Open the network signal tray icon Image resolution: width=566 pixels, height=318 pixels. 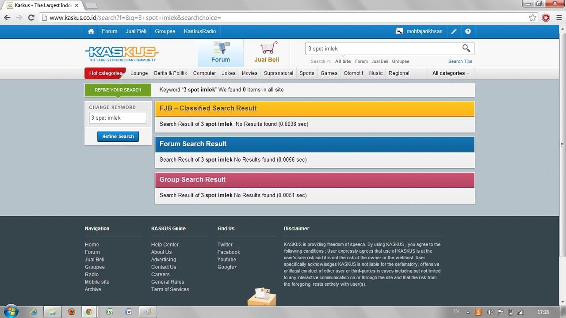pyautogui.click(x=521, y=312)
